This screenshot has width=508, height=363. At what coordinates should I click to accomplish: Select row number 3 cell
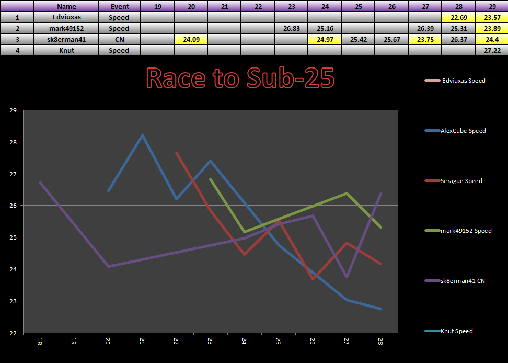[x=17, y=39]
